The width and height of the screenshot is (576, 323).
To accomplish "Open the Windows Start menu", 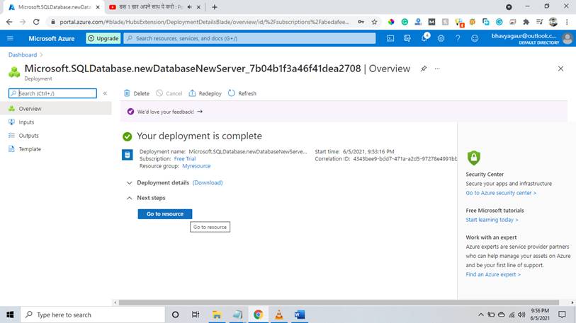I will (x=10, y=315).
